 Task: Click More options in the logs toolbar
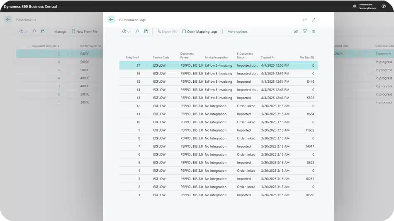pyautogui.click(x=237, y=31)
